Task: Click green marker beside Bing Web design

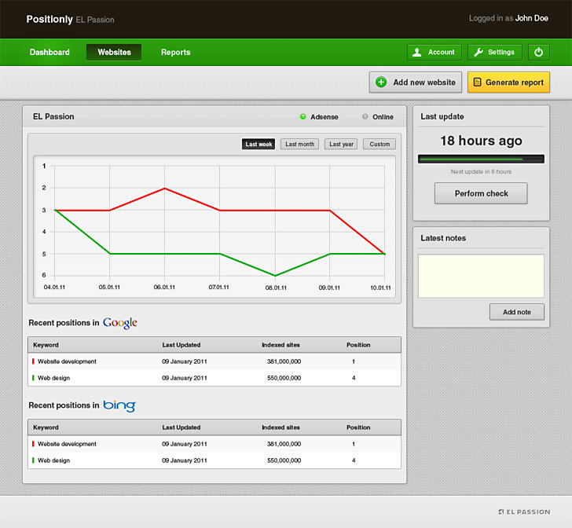Action: pyautogui.click(x=33, y=460)
